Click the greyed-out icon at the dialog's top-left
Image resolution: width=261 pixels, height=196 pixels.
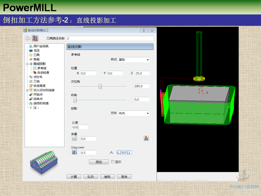click(x=28, y=38)
